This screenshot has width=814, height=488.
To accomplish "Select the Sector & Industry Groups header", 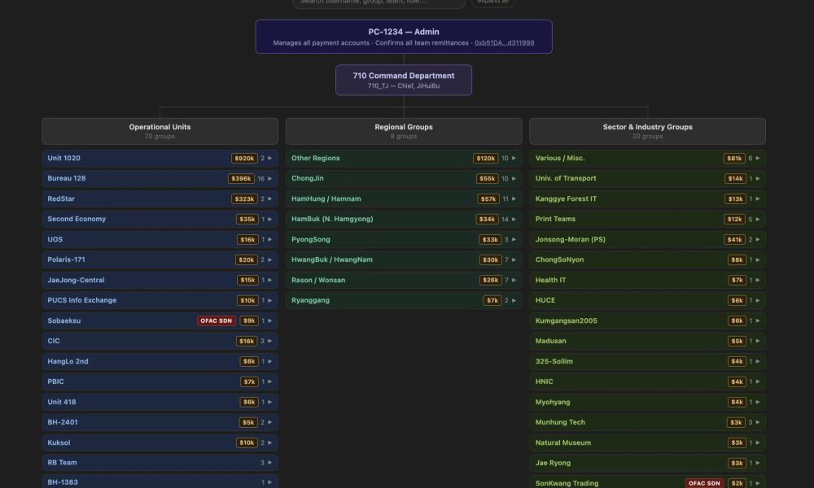I will click(x=647, y=131).
